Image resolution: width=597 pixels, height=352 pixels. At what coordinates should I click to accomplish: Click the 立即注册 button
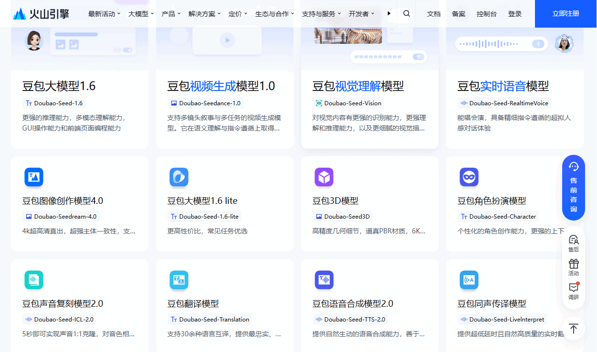566,13
